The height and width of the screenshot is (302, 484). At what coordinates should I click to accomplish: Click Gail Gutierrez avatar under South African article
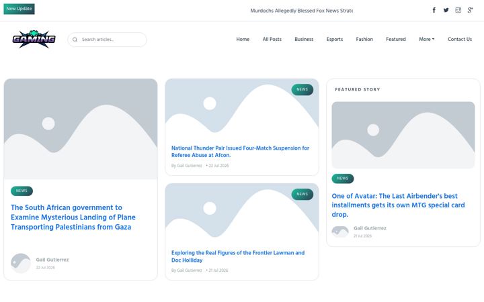21,263
